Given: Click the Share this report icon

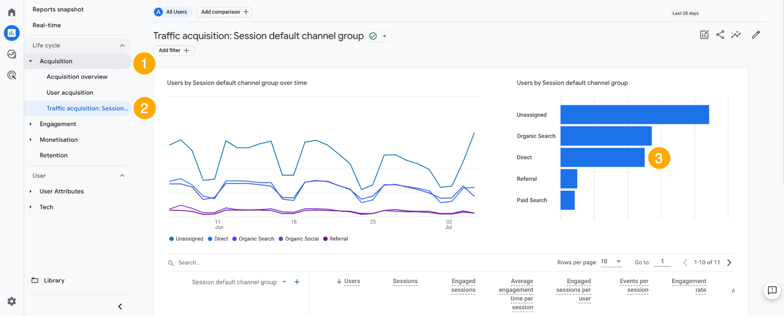Looking at the screenshot, I should [720, 34].
